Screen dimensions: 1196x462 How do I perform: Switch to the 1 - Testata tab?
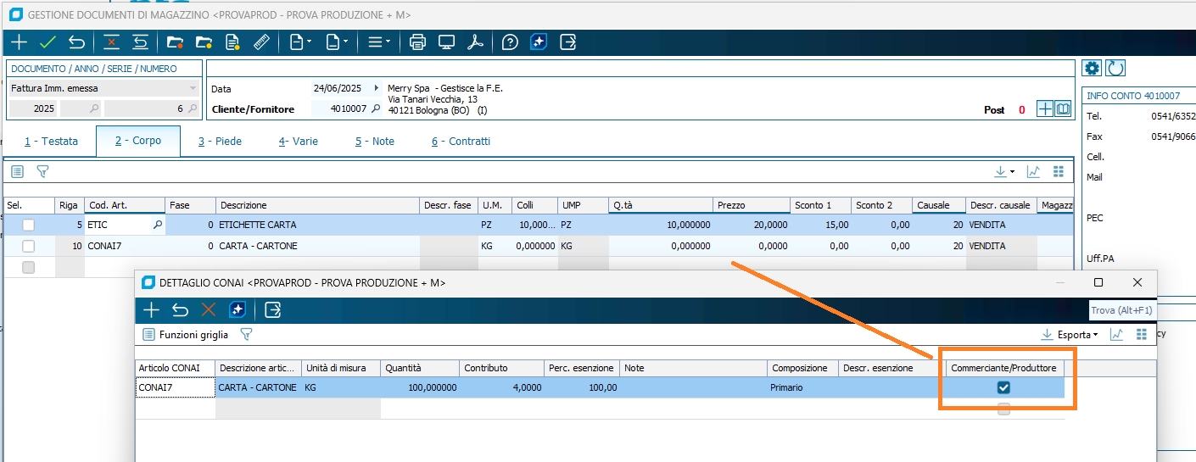pyautogui.click(x=51, y=142)
